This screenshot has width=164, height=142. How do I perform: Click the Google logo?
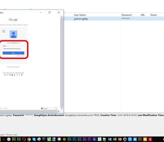(x=13, y=20)
